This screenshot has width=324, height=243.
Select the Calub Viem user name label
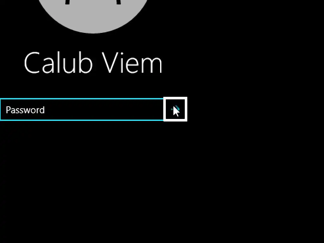[x=93, y=63]
